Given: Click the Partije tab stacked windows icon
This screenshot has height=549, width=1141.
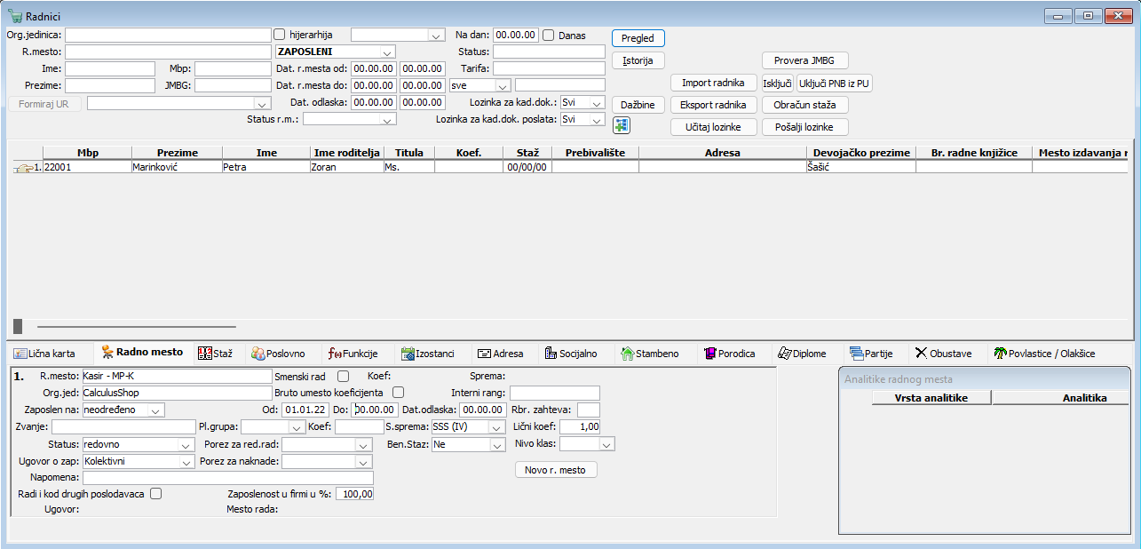Looking at the screenshot, I should [857, 354].
